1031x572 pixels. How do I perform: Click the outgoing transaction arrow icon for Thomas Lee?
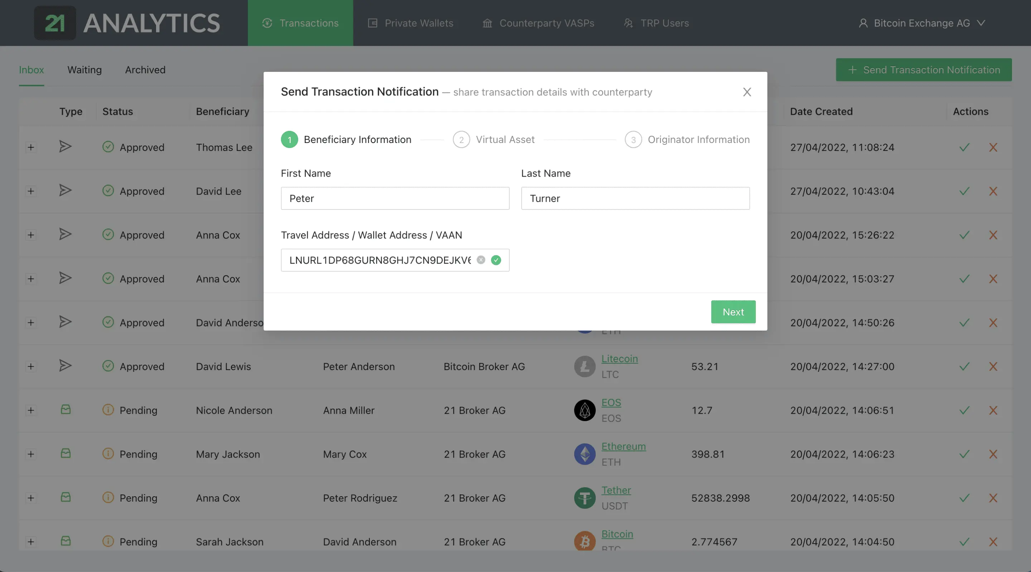[65, 147]
